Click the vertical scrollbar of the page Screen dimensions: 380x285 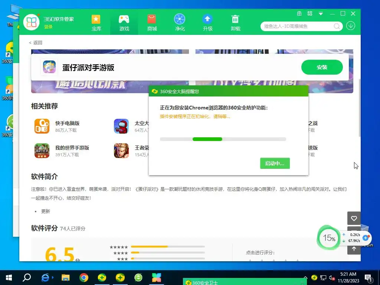coord(359,108)
